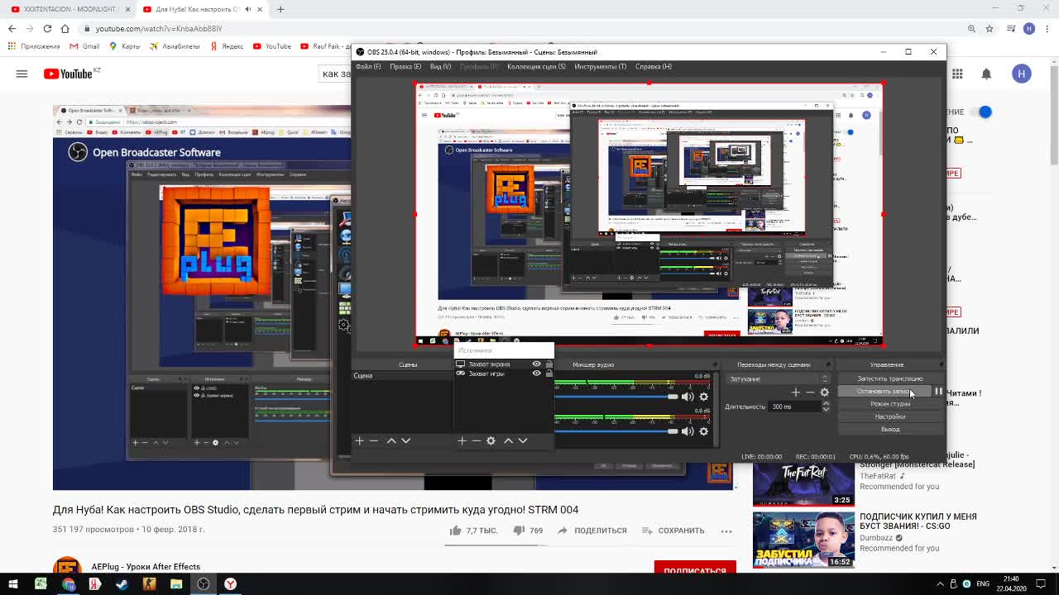
Task: Hide the Захват экрана source with eye icon
Action: pyautogui.click(x=536, y=364)
